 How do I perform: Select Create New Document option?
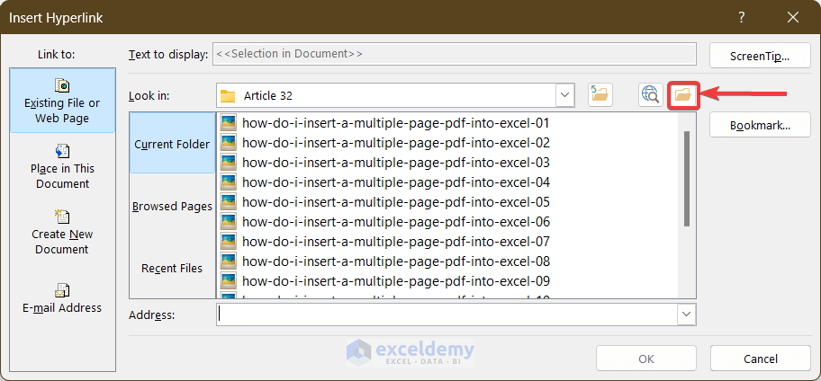[62, 232]
